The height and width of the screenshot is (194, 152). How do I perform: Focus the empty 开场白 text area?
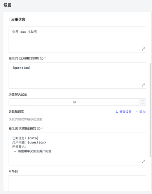coord(77,183)
